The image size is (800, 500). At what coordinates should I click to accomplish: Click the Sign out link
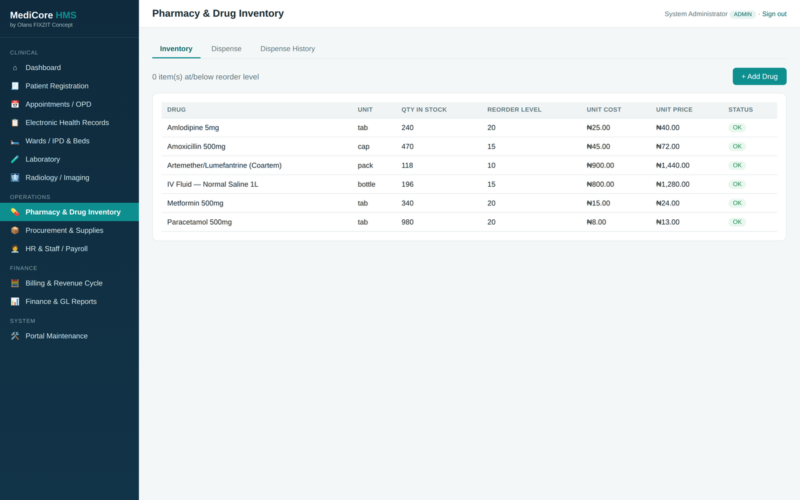click(x=774, y=14)
